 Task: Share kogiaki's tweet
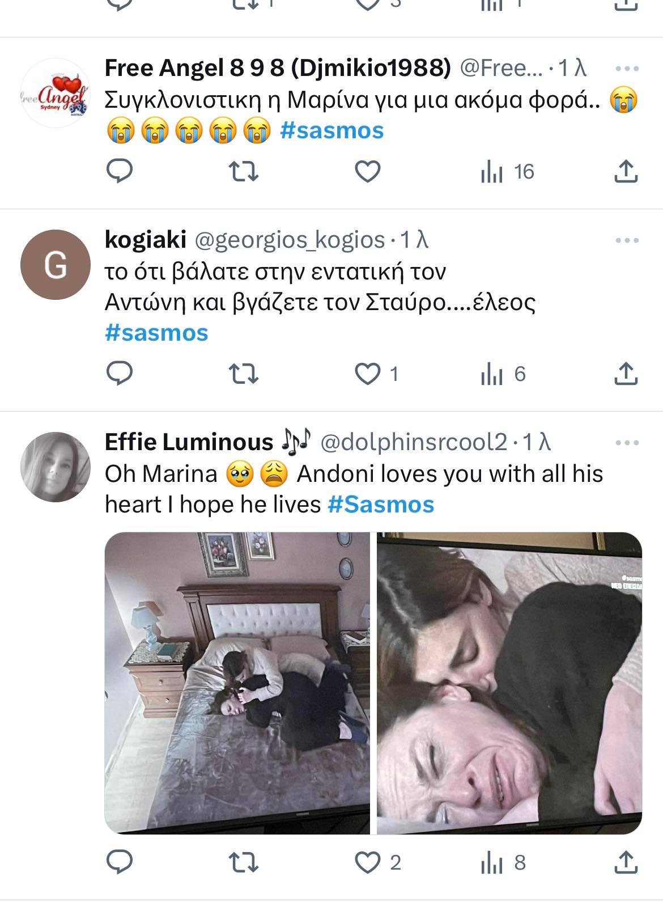pos(626,374)
